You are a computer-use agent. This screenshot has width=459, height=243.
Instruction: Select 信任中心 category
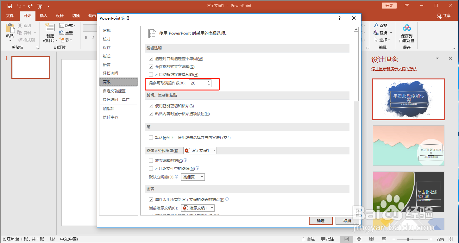click(x=119, y=117)
